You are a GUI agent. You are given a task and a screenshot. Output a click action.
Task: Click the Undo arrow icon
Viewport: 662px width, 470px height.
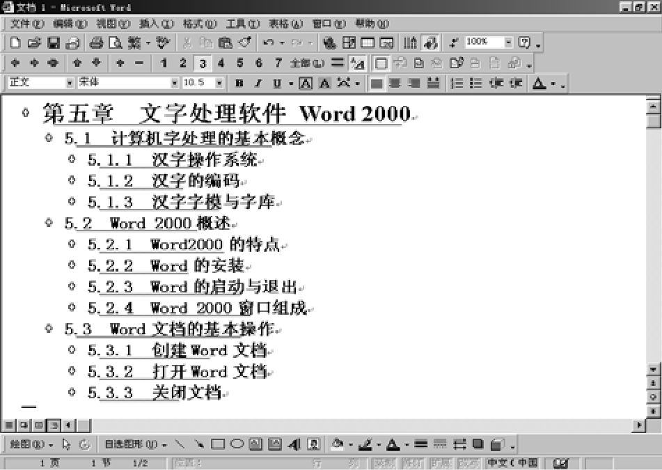click(x=269, y=42)
